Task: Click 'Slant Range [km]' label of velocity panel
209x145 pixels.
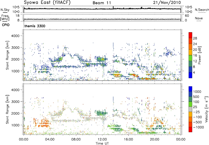Action: (x=7, y=109)
